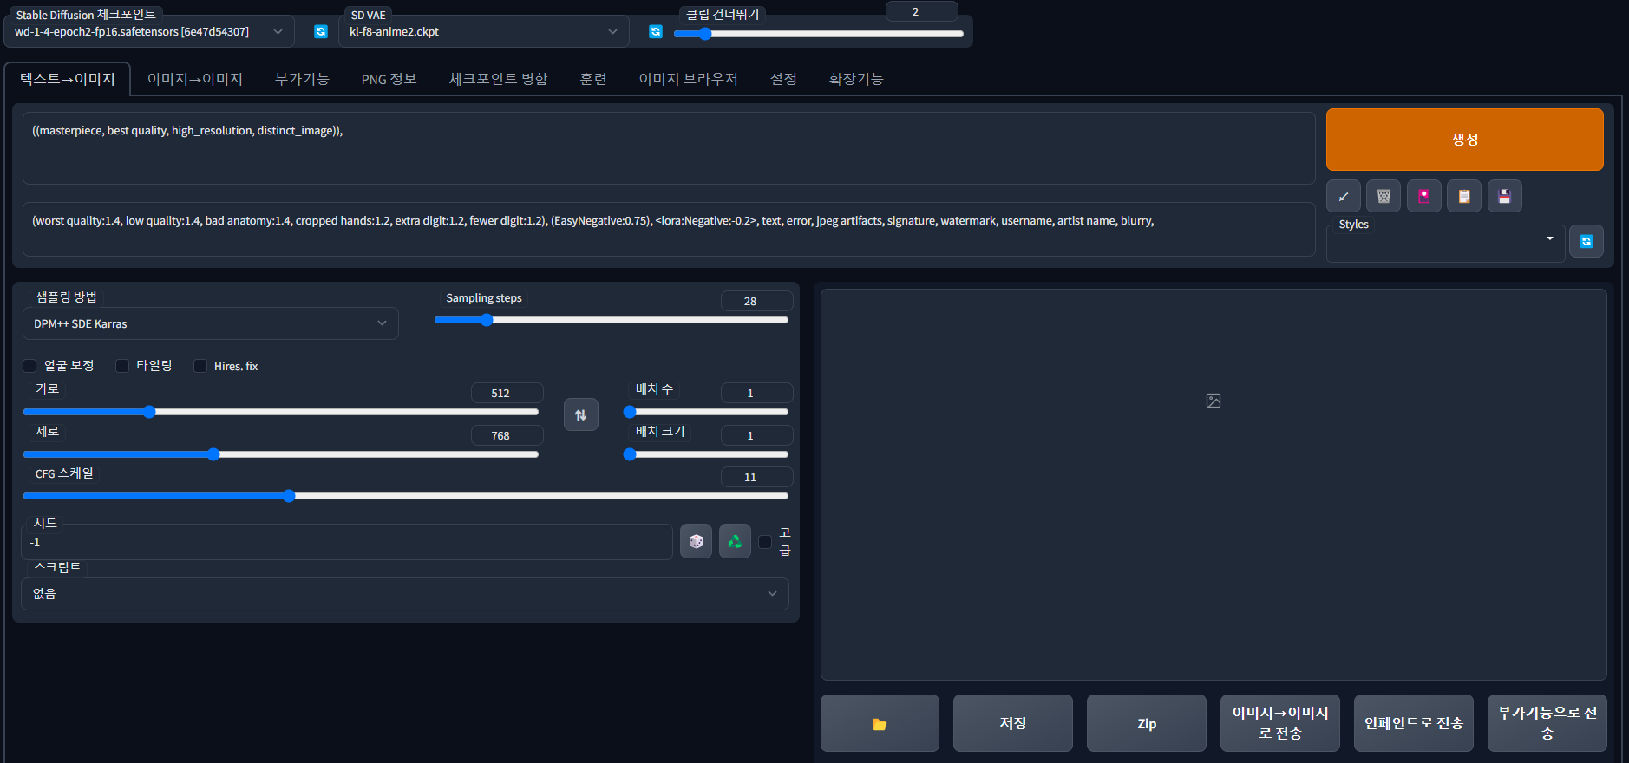
Task: Open the Stable Diffusion checkpoint dropdown
Action: pos(149,31)
